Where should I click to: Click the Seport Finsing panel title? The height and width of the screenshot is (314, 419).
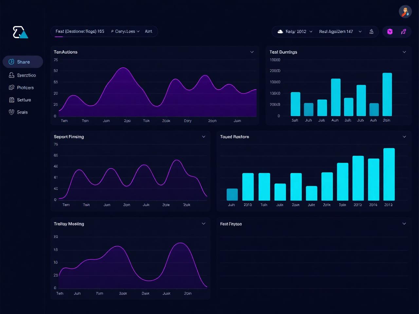[x=69, y=137]
